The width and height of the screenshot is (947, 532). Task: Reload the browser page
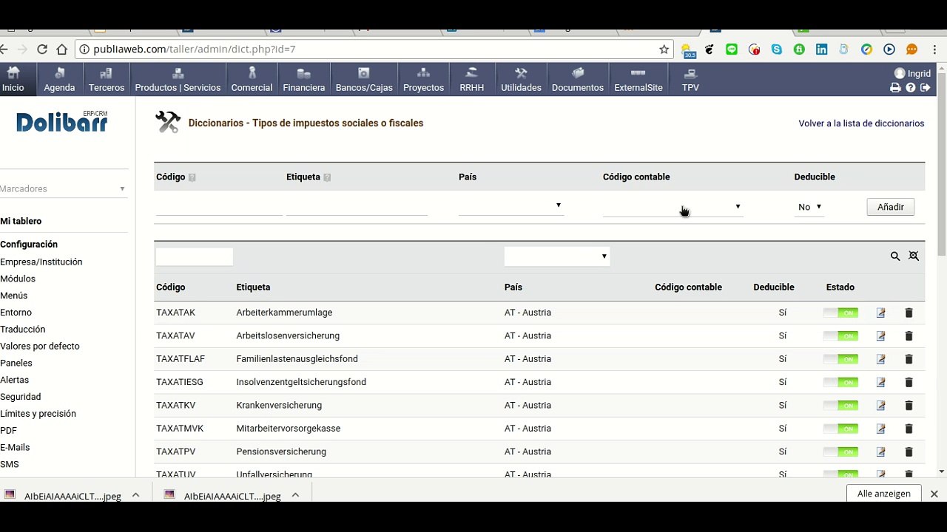pyautogui.click(x=42, y=50)
